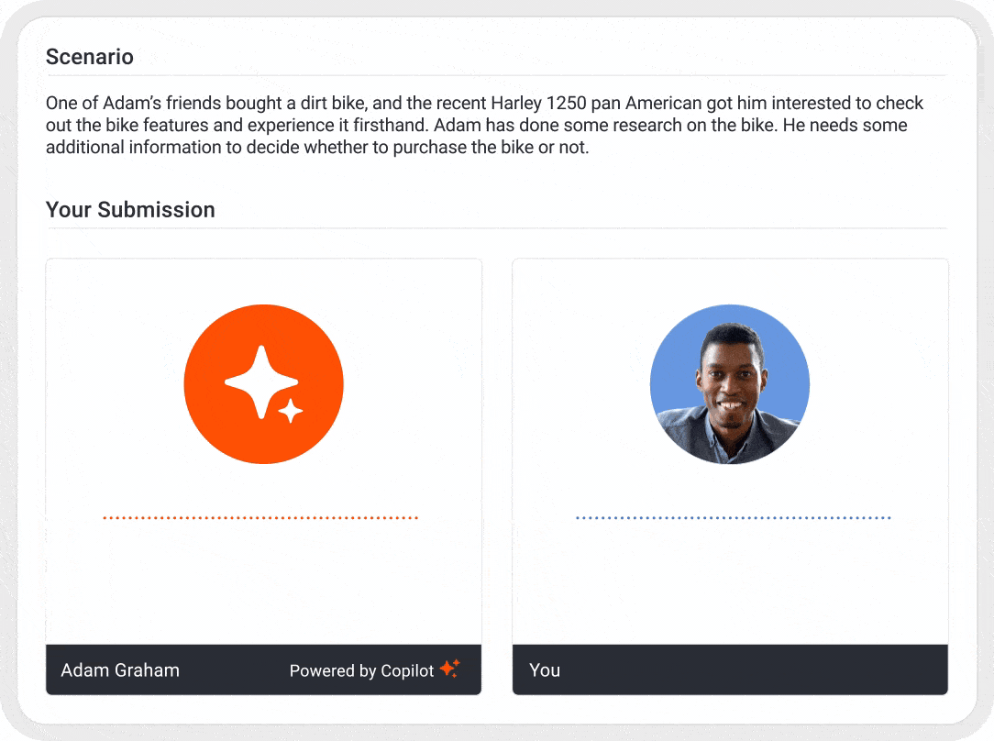Click the Powered by Copilot label

(x=361, y=670)
